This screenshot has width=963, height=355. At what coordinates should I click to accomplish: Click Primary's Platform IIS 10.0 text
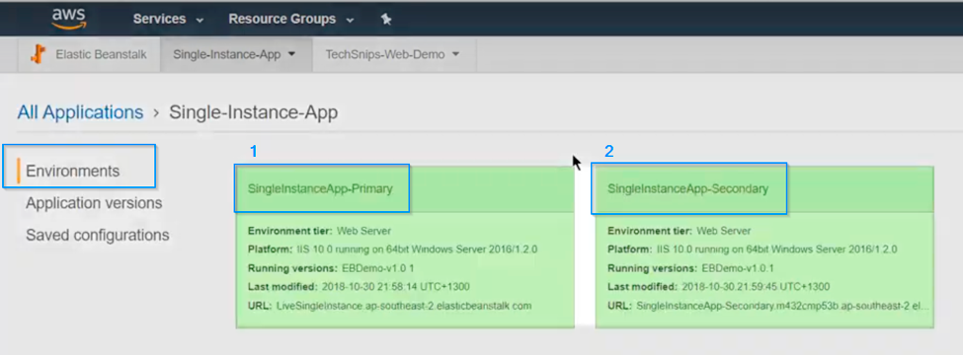tap(417, 249)
